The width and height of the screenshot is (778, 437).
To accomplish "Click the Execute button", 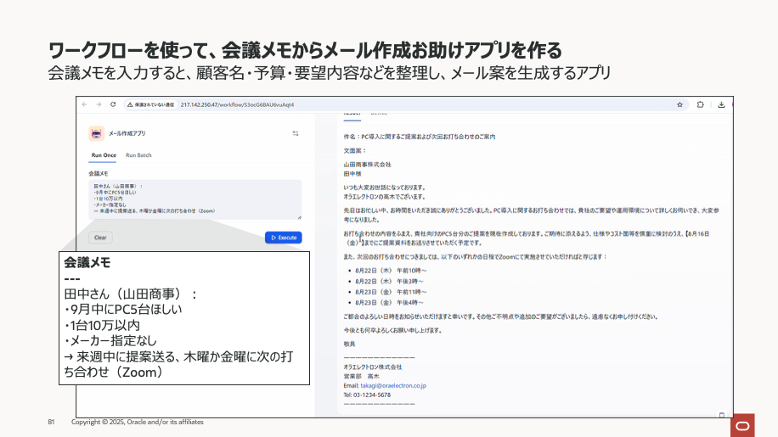I will click(284, 238).
